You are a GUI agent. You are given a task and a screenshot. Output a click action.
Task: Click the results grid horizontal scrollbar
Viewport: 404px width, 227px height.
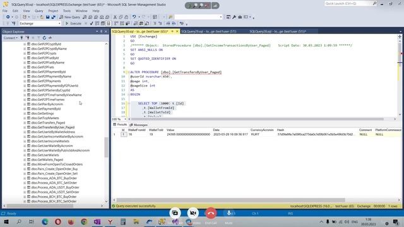pos(230,200)
